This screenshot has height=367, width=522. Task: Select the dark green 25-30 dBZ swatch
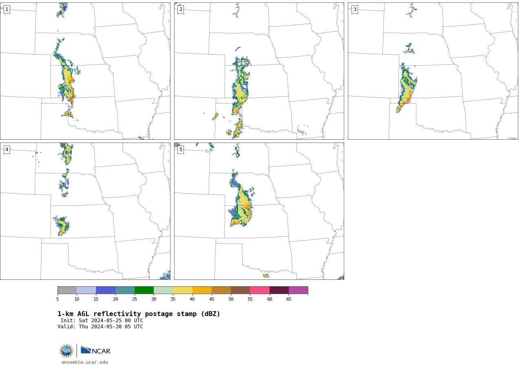[144, 290]
